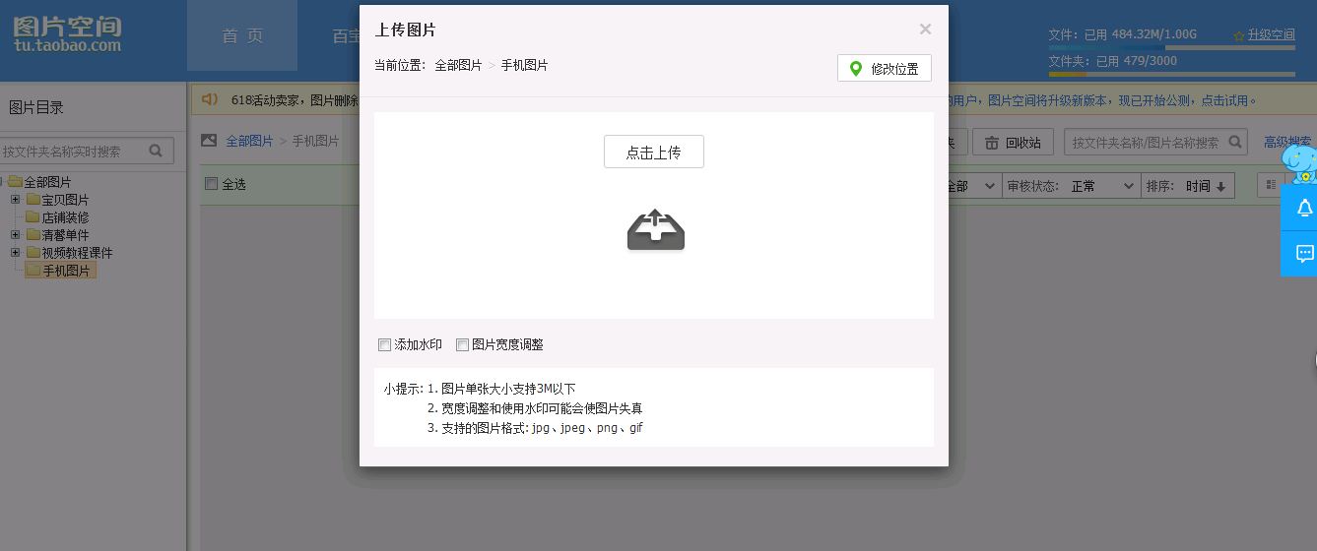Check the 图片宽度调整 width adjustment box
This screenshot has width=1317, height=551.
tap(462, 345)
